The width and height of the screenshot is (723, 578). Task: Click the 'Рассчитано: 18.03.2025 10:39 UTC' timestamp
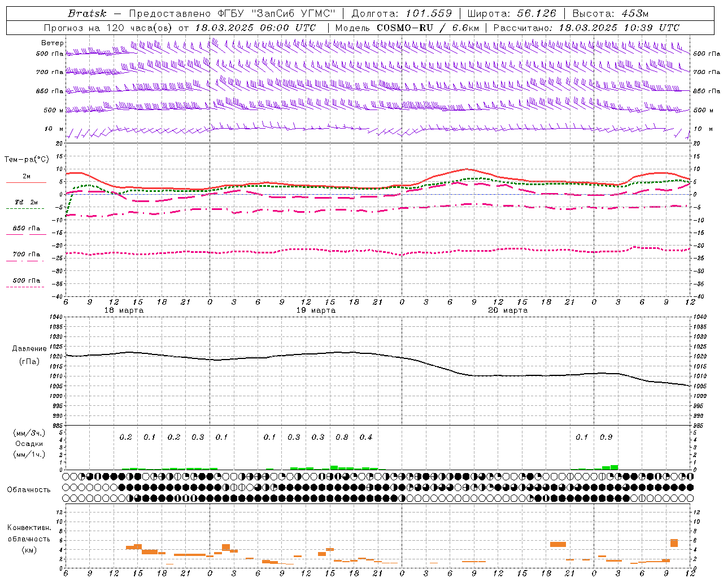coord(586,28)
